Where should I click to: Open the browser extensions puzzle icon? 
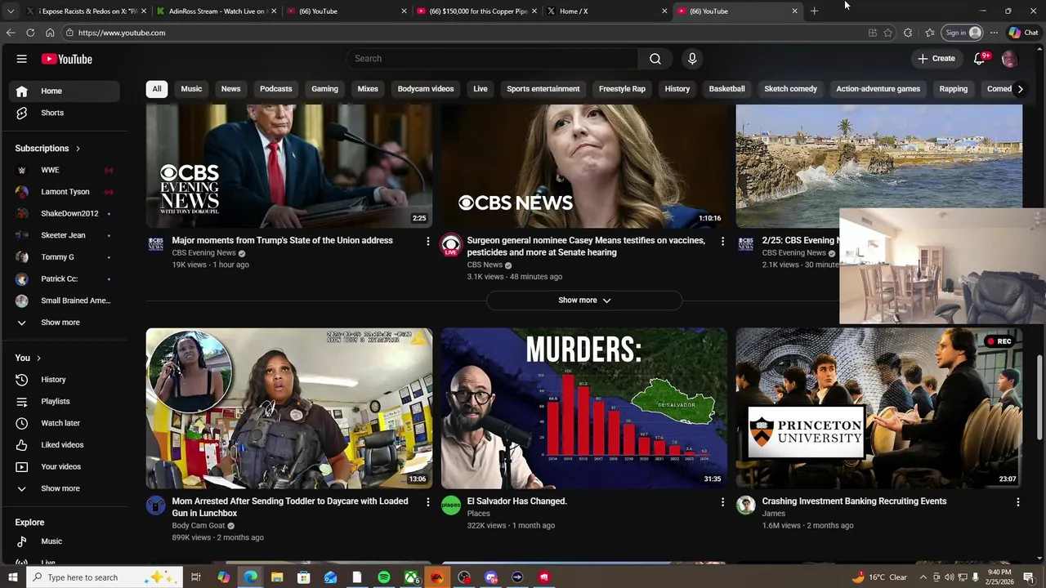908,33
